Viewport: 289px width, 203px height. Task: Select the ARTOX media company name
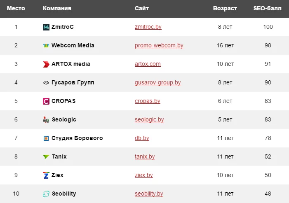71,64
